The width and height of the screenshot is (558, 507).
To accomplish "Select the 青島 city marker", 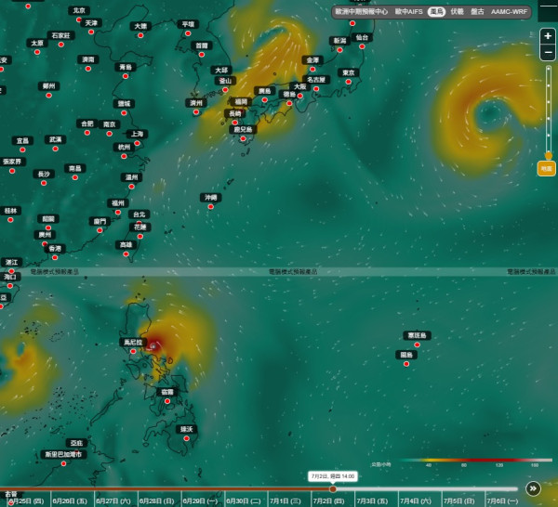I will [x=126, y=76].
